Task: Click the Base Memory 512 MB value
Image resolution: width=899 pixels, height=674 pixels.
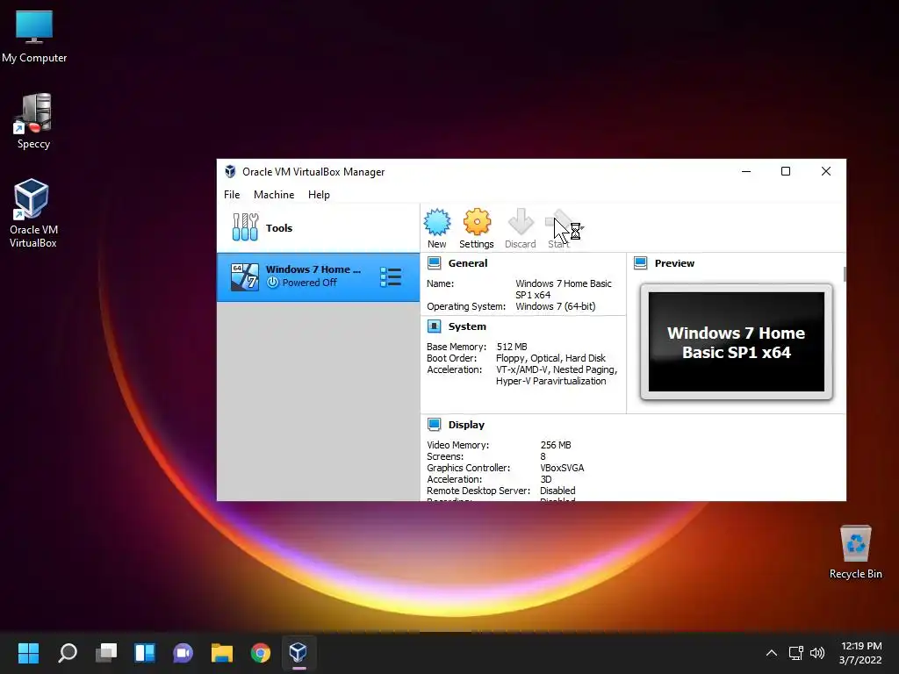Action: coord(512,347)
